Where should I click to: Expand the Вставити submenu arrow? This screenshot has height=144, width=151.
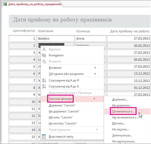coord(95,67)
